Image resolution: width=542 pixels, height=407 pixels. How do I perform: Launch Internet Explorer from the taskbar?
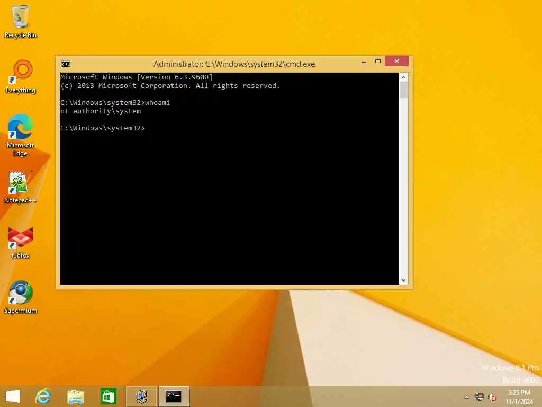coord(43,396)
